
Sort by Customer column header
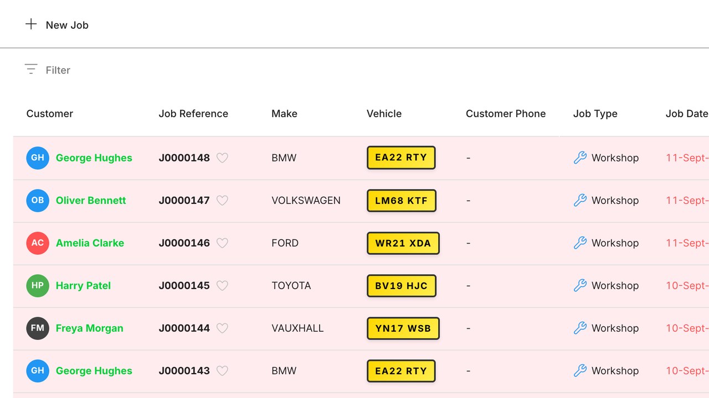(50, 113)
